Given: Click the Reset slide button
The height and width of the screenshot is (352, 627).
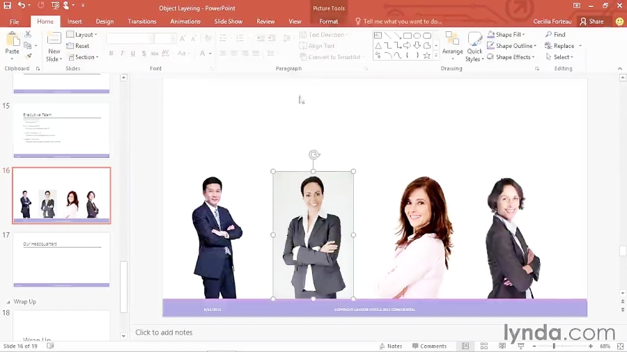Looking at the screenshot, I should pyautogui.click(x=78, y=46).
